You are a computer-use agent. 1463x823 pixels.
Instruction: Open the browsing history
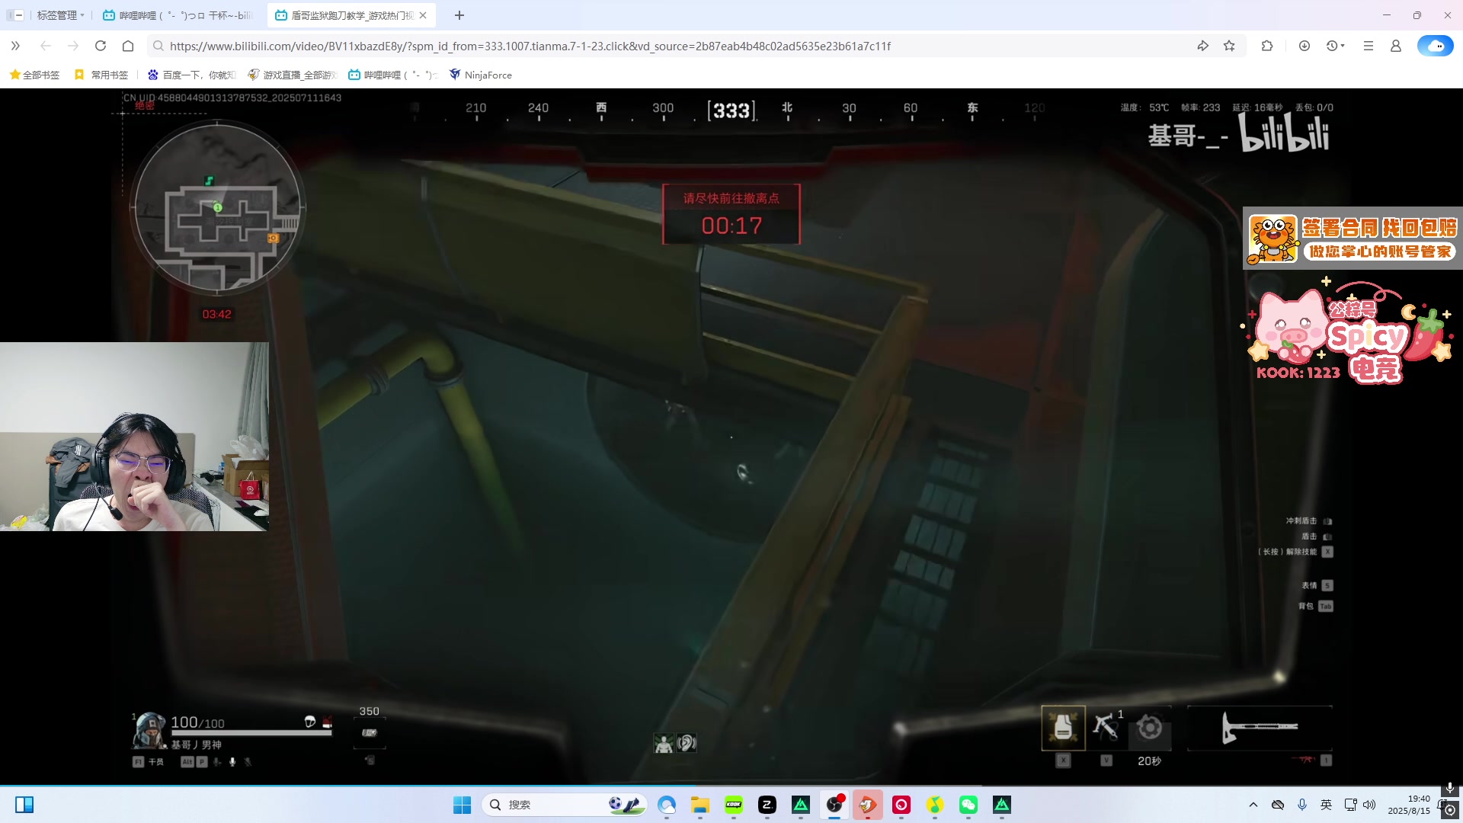coord(1331,46)
